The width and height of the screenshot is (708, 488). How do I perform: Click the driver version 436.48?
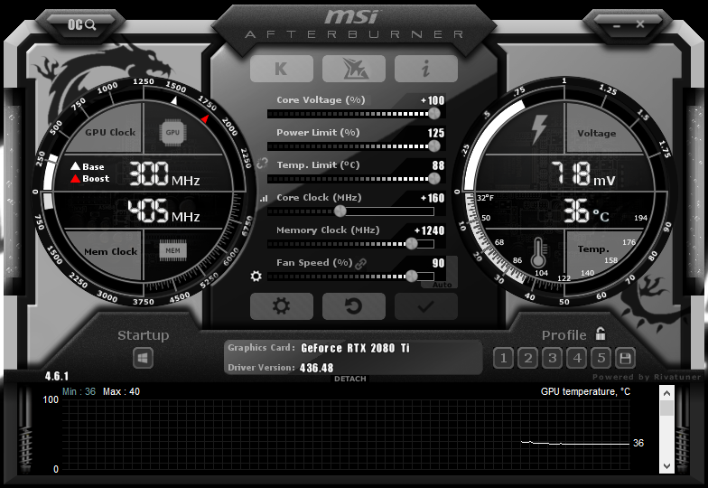click(x=316, y=368)
